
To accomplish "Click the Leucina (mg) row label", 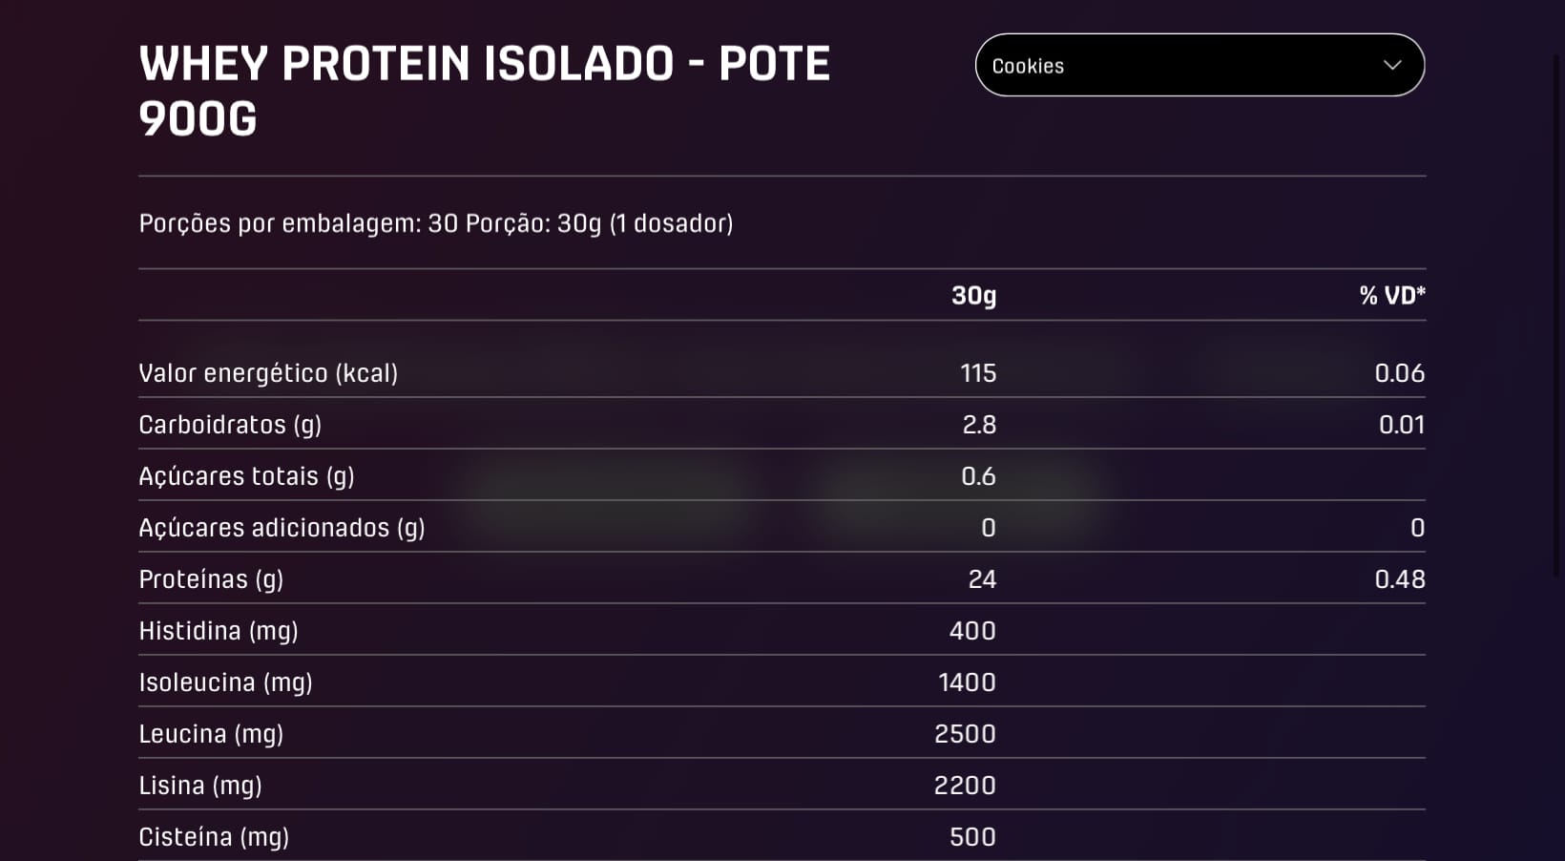I will [x=211, y=733].
